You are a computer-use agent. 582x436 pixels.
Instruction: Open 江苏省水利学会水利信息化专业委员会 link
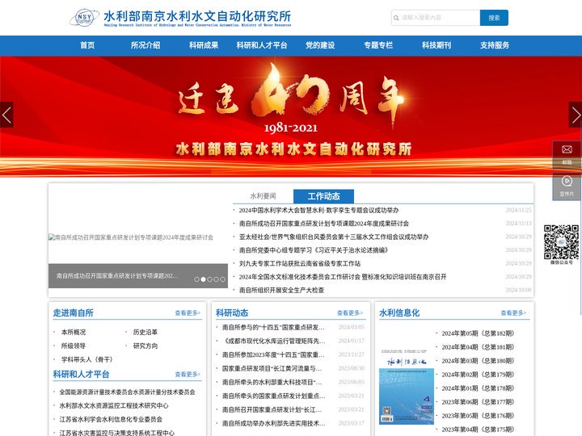(111, 419)
